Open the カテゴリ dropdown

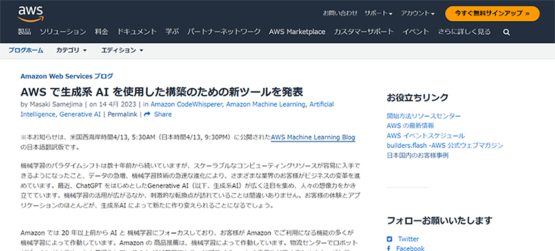point(72,50)
